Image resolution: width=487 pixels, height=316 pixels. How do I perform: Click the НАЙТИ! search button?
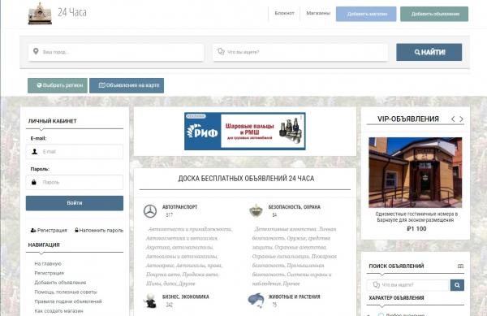[x=429, y=52]
